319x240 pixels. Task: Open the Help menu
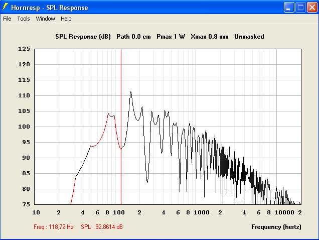[66, 19]
